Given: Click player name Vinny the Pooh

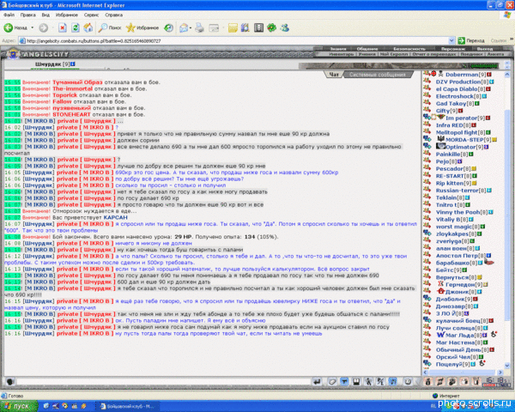Looking at the screenshot, I should point(457,212).
